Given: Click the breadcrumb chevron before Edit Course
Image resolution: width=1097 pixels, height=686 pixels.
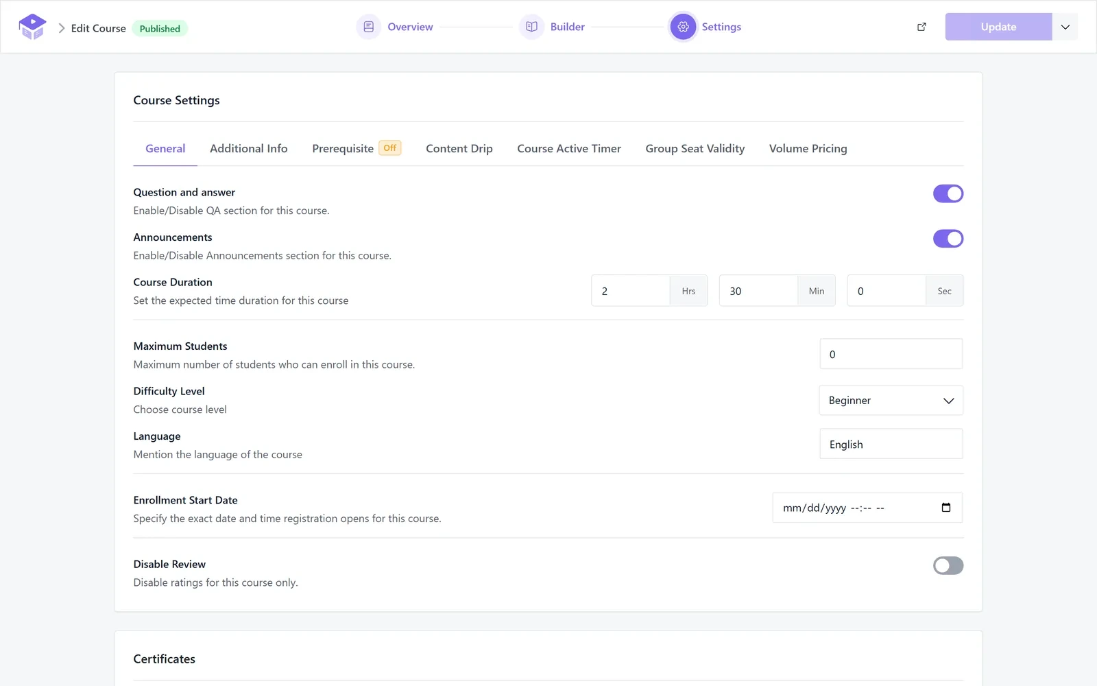Looking at the screenshot, I should pos(62,28).
